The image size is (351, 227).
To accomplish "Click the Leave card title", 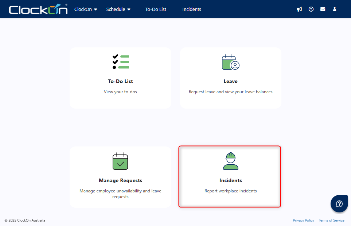I will pos(231,81).
